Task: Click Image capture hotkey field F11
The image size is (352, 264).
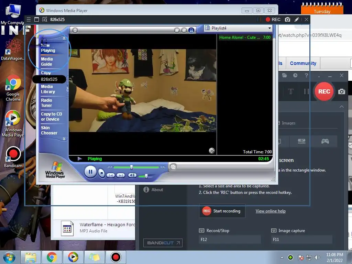Action: [x=301, y=240]
